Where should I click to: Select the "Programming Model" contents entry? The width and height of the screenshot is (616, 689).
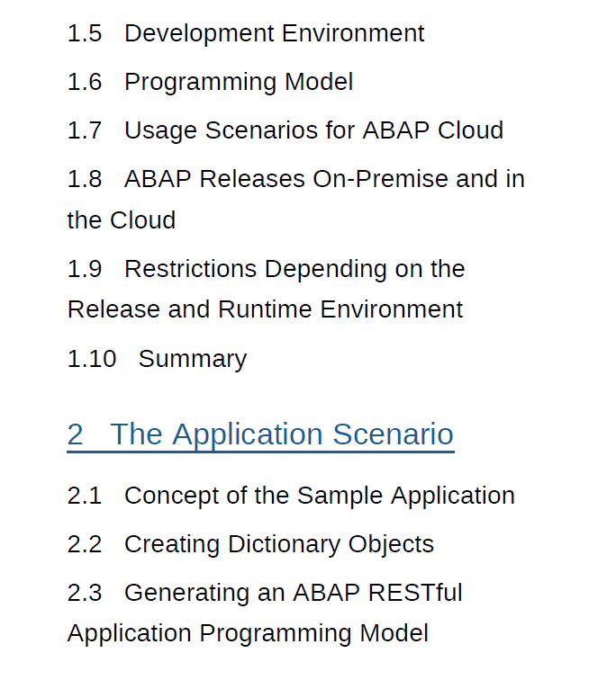click(239, 82)
